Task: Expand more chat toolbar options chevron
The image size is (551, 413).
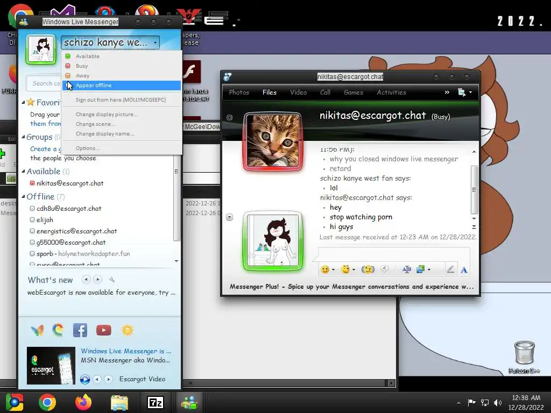Action: [x=447, y=92]
